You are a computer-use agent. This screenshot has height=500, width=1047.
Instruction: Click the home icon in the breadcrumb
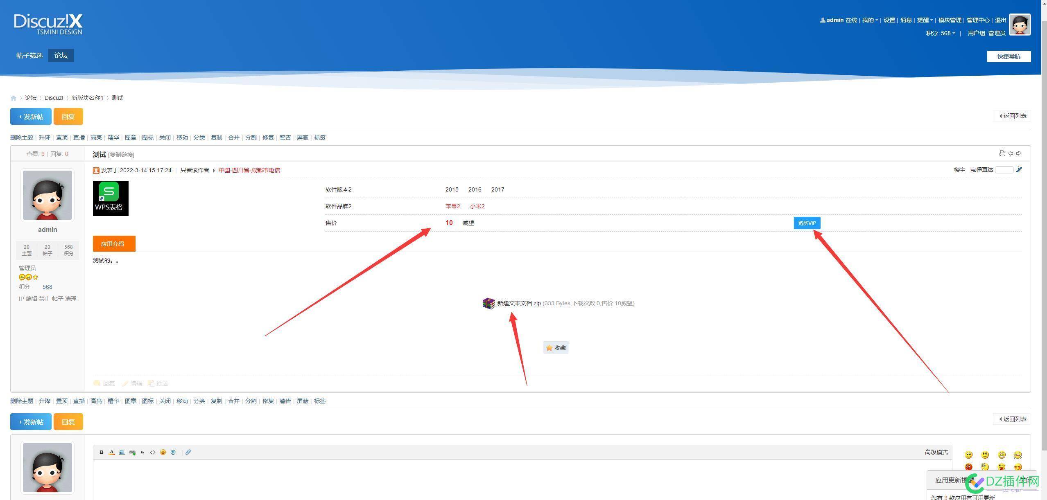(14, 98)
